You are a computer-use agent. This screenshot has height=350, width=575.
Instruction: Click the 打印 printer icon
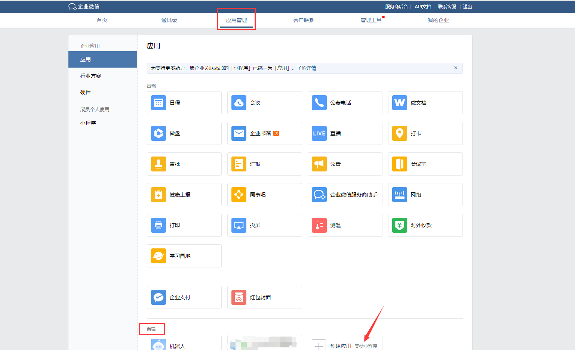pos(159,225)
